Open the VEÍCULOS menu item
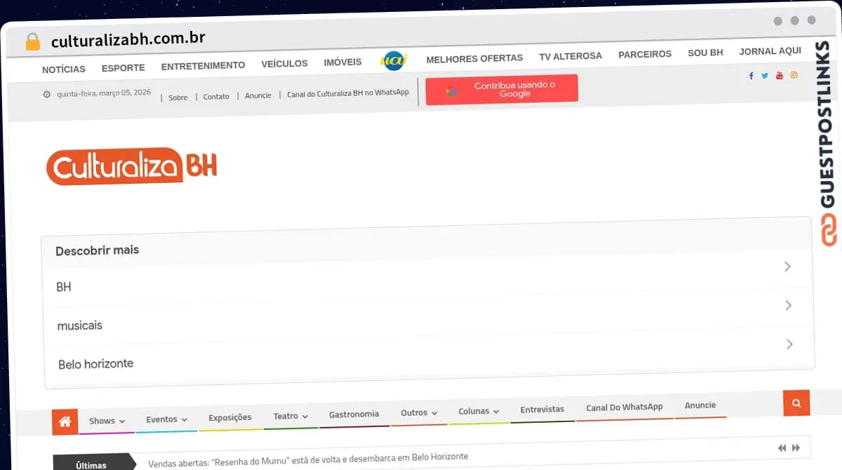 click(284, 63)
